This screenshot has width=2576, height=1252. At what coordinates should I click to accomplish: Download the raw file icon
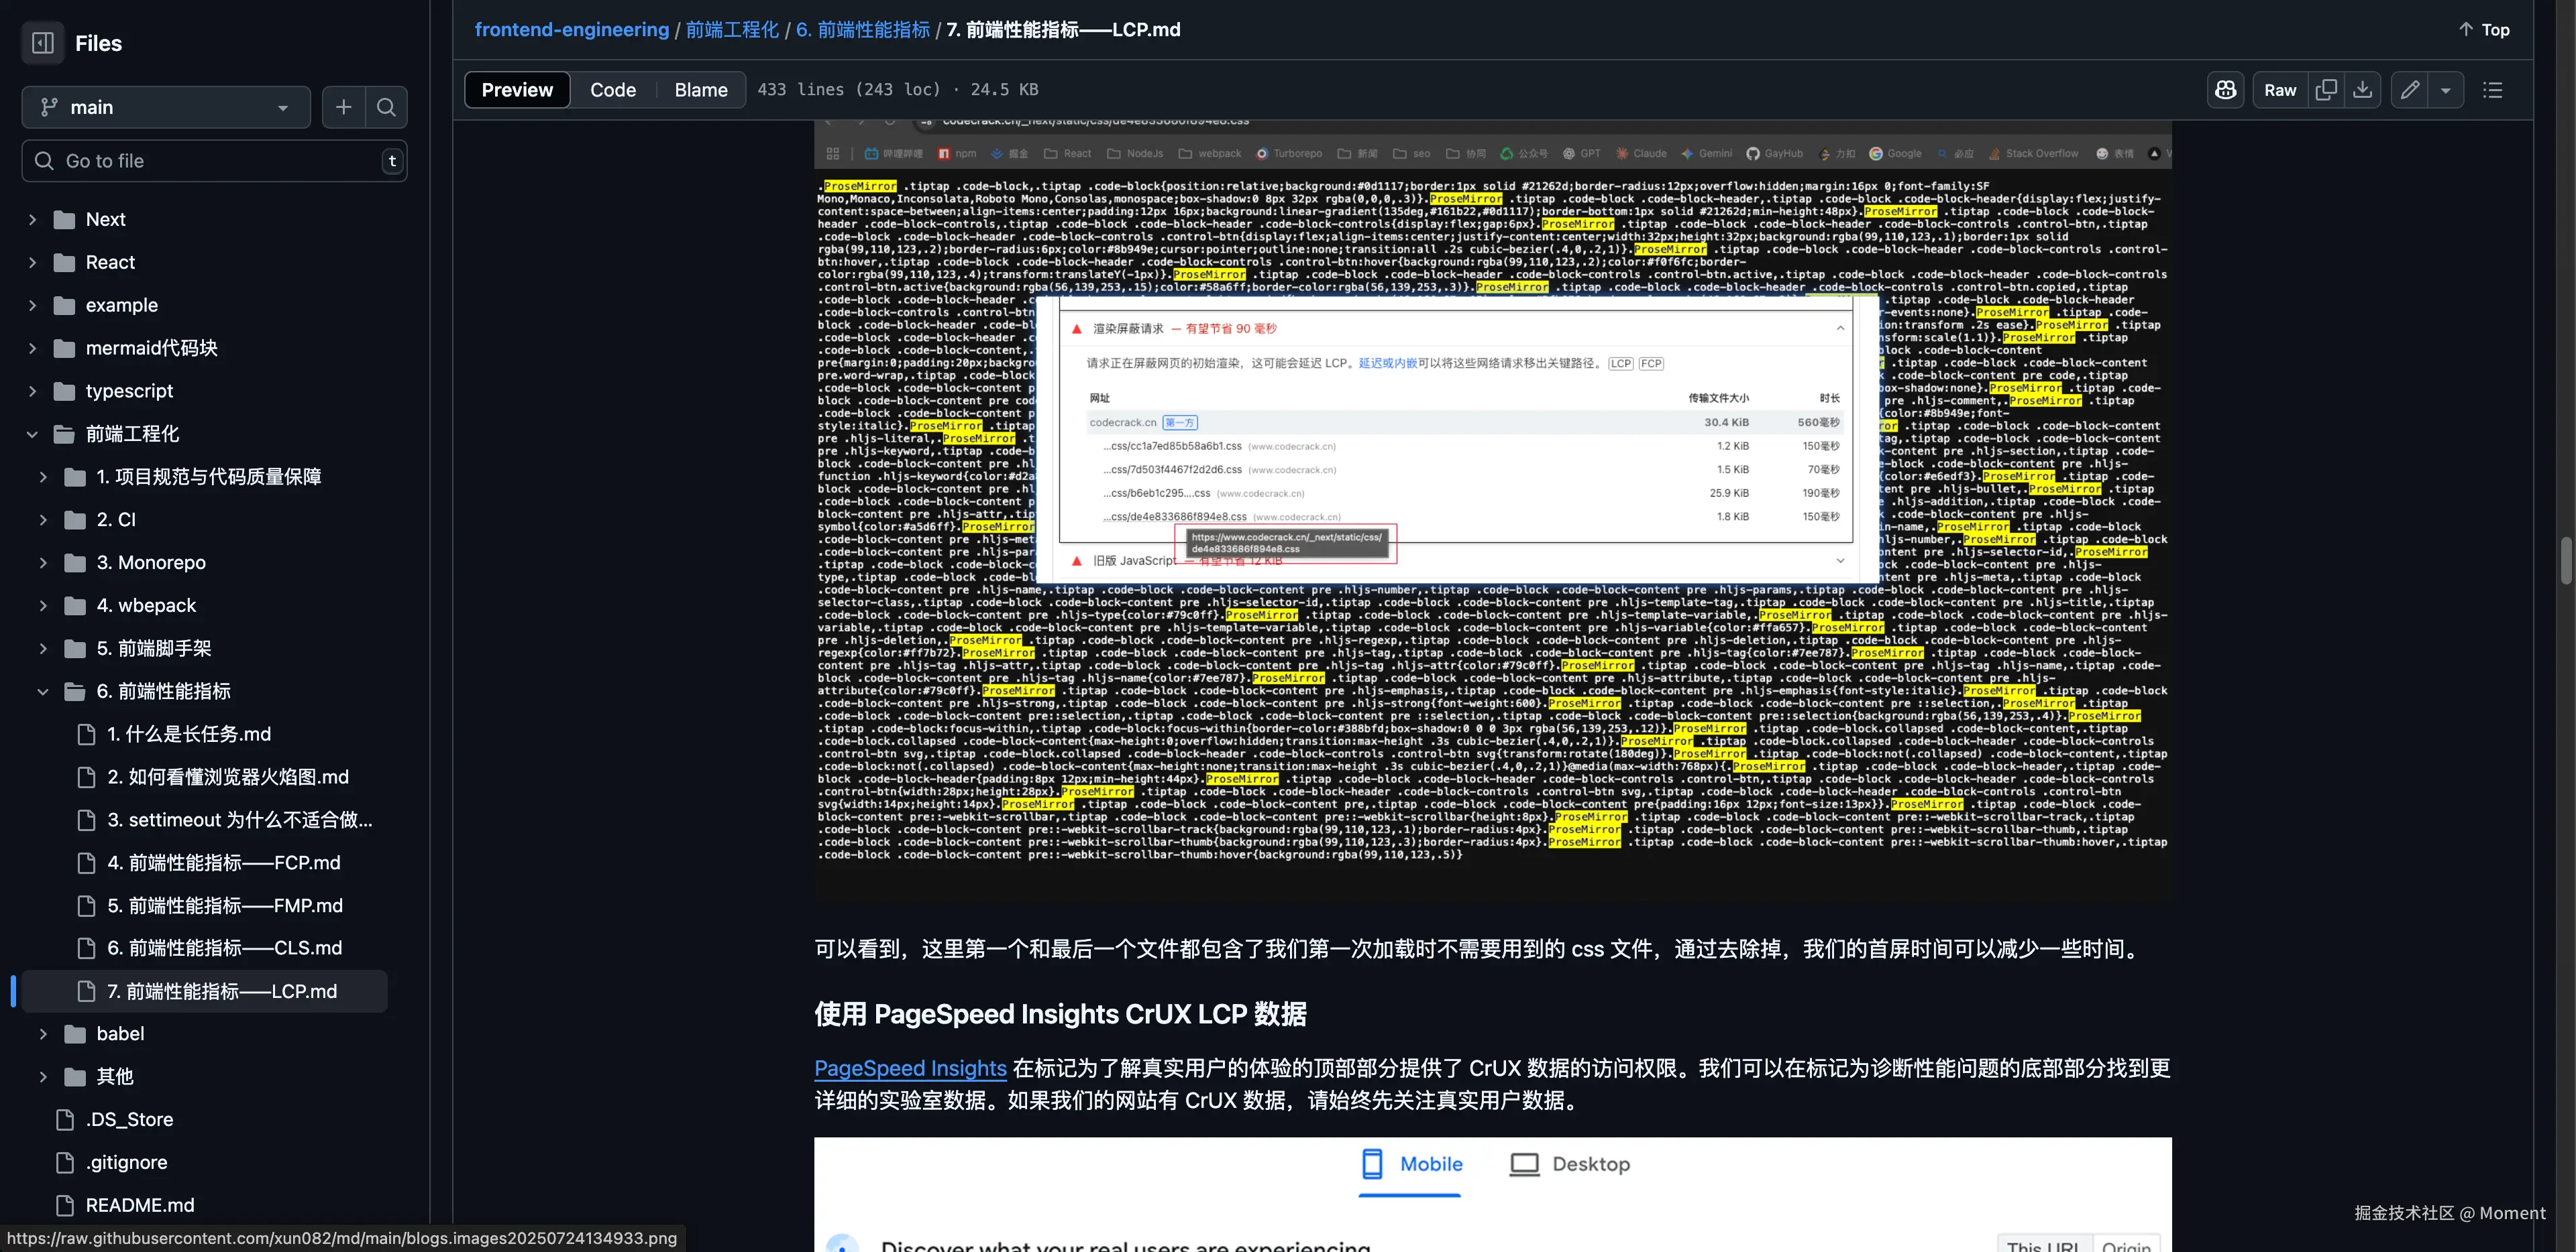[x=2362, y=90]
